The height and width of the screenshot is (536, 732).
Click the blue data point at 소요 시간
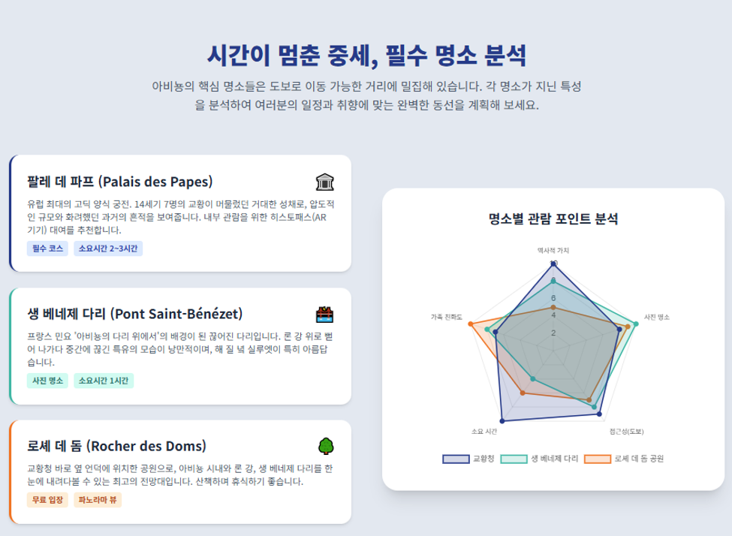[x=502, y=421]
